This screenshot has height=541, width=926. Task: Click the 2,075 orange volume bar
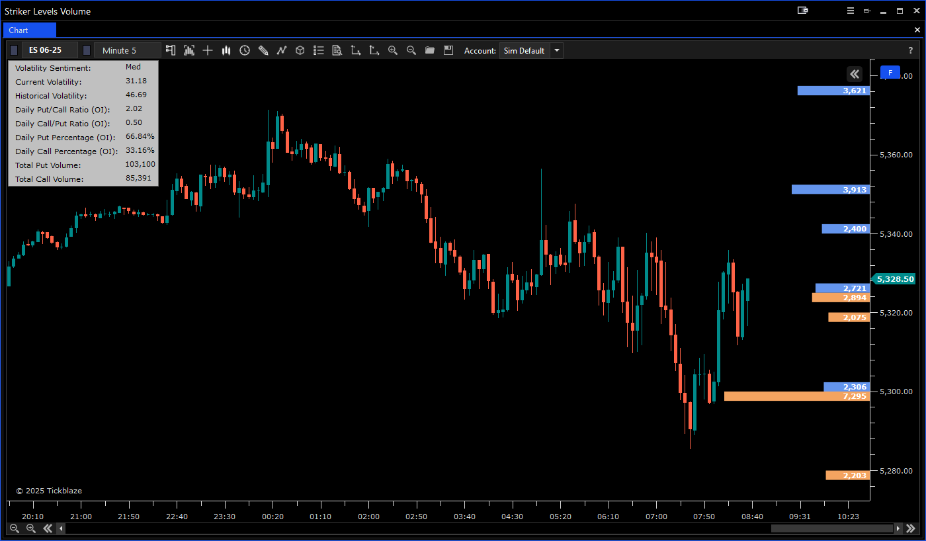pos(849,317)
